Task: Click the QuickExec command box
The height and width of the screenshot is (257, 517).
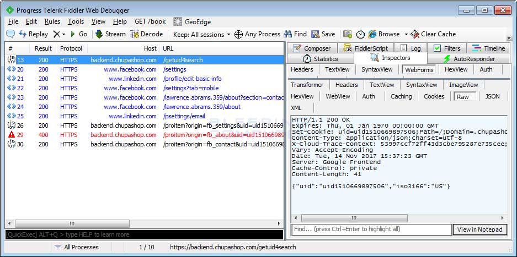Action: click(x=144, y=234)
